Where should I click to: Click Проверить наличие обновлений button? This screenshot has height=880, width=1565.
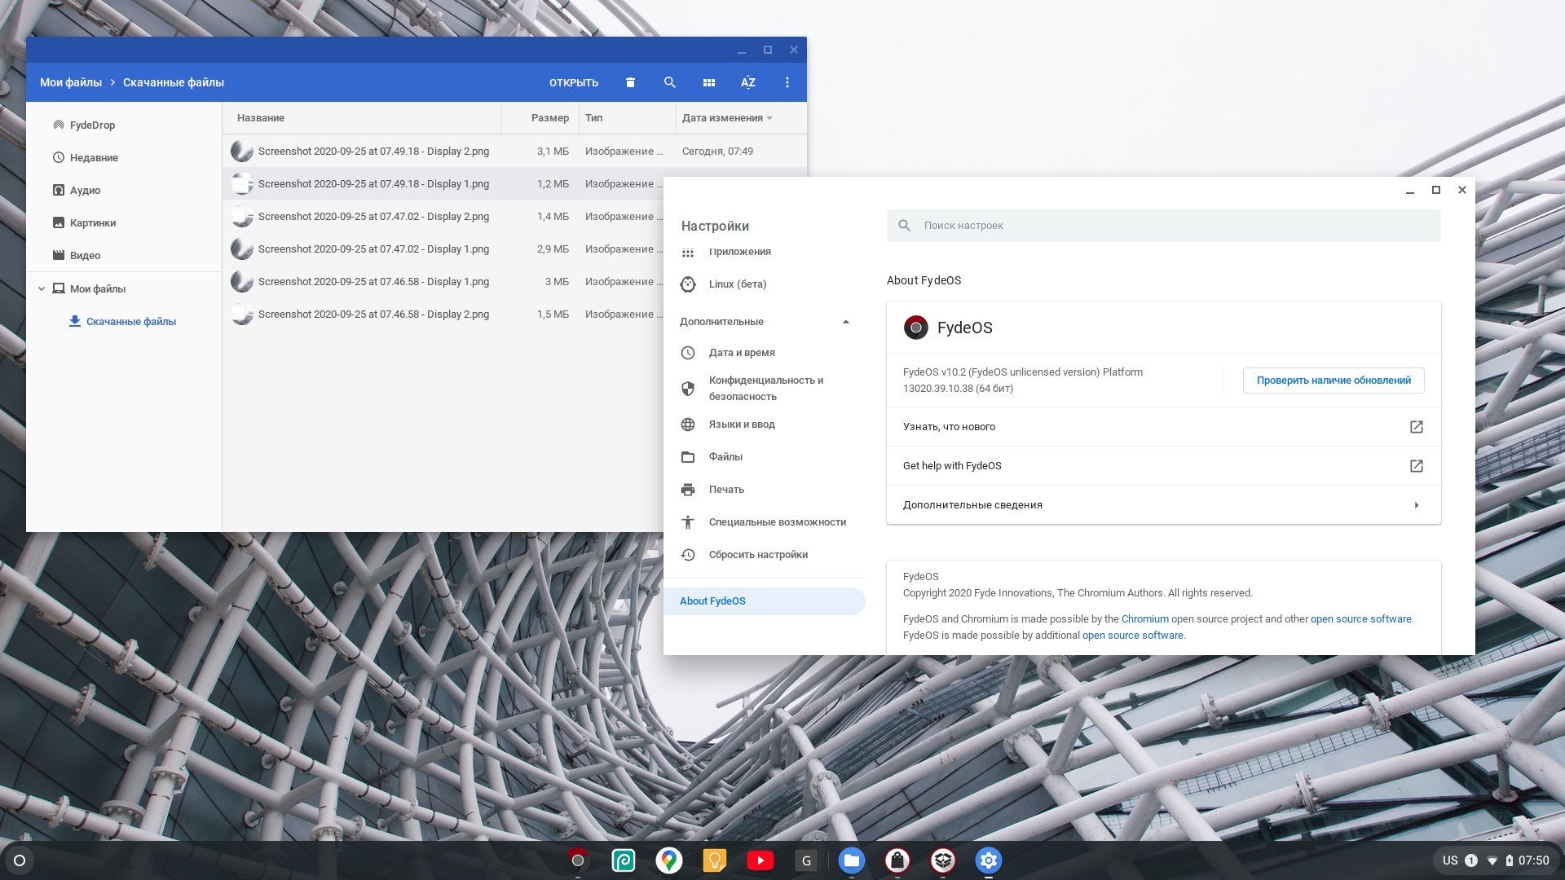click(x=1334, y=381)
